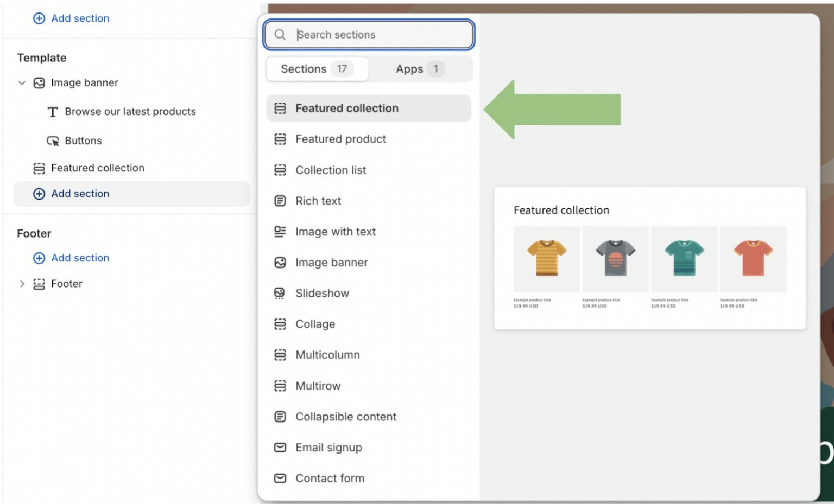
Task: Click the Slideshow section icon
Action: coord(280,293)
